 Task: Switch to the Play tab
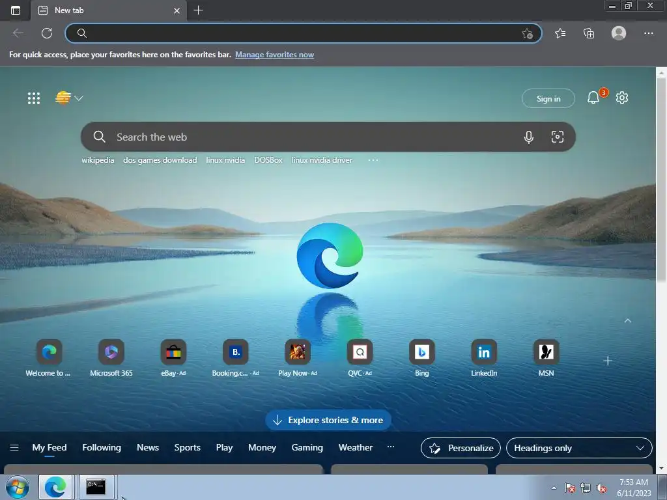pyautogui.click(x=224, y=448)
